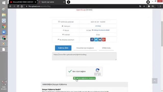Click the Paint taskbar icon below Start

(x=4, y=9)
